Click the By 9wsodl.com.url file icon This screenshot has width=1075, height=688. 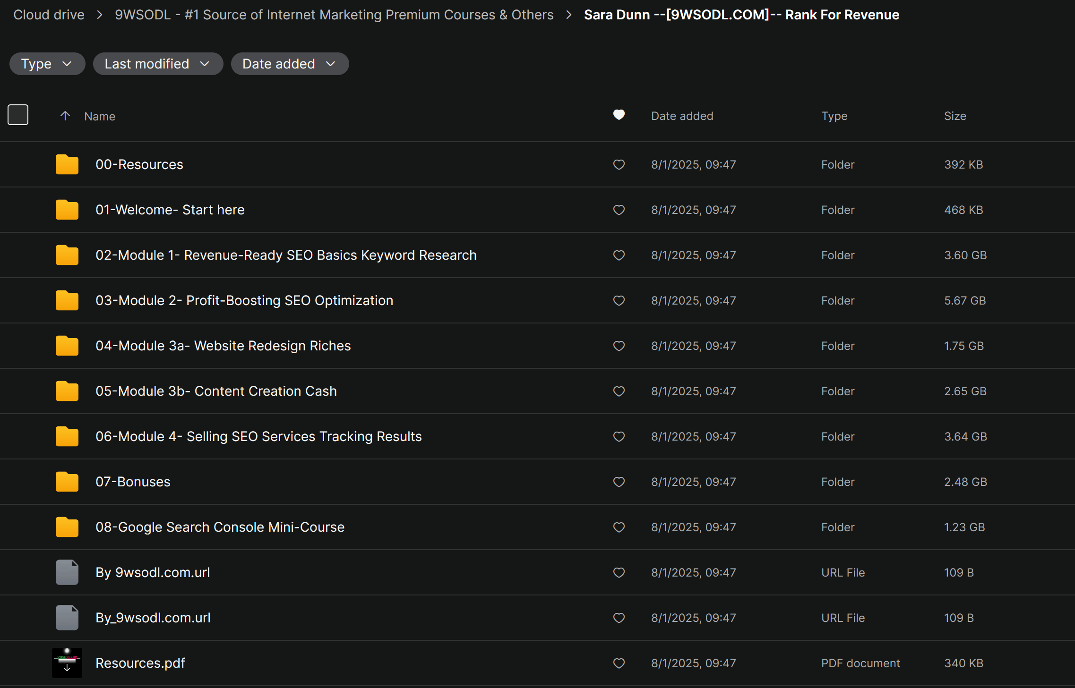67,572
